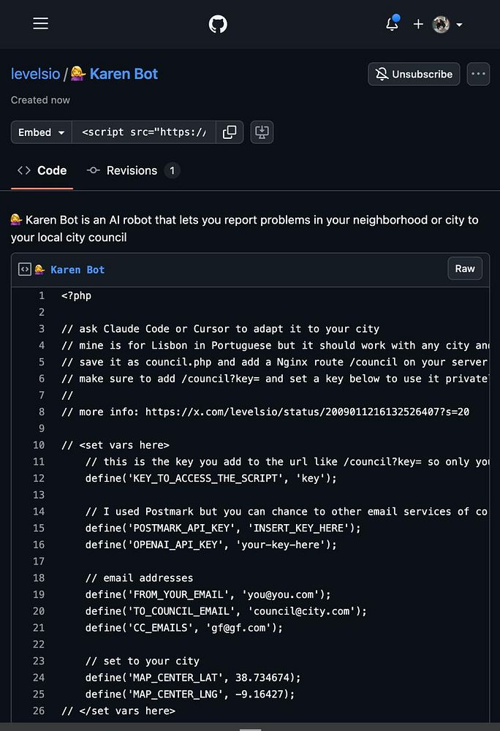Expand the Embed dropdown
The width and height of the screenshot is (500, 731).
[42, 132]
